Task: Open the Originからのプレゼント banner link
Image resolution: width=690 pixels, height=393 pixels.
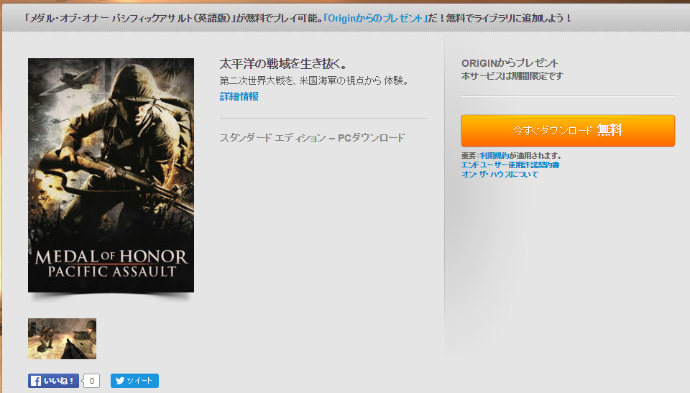Action: point(375,18)
